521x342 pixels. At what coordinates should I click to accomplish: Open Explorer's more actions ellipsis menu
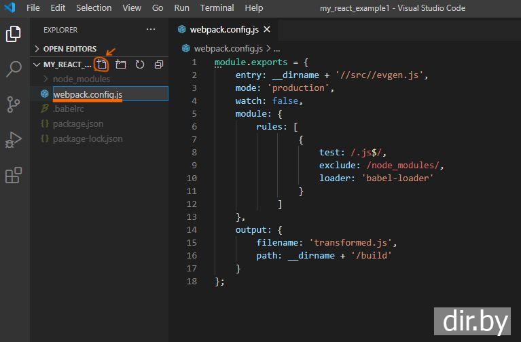(151, 30)
